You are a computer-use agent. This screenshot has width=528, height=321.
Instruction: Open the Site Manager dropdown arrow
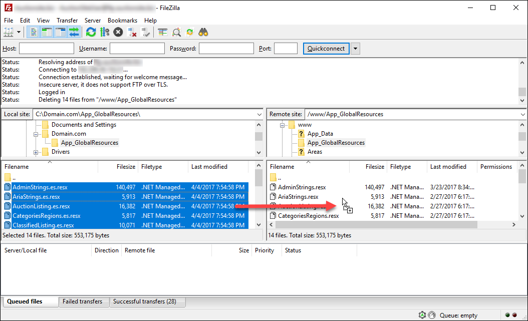(x=19, y=33)
